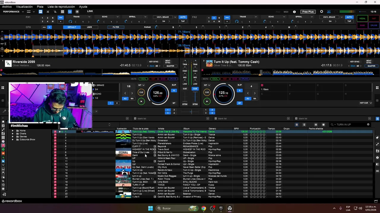
Task: Open the deck 1 INT source dropdown
Action: pos(141,85)
